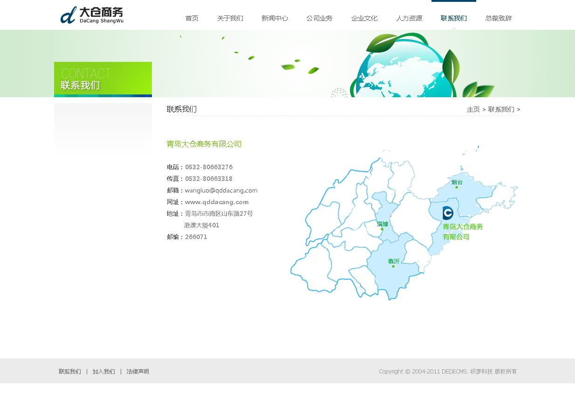Open the 法律声明 footer link
The height and width of the screenshot is (407, 575).
point(137,372)
